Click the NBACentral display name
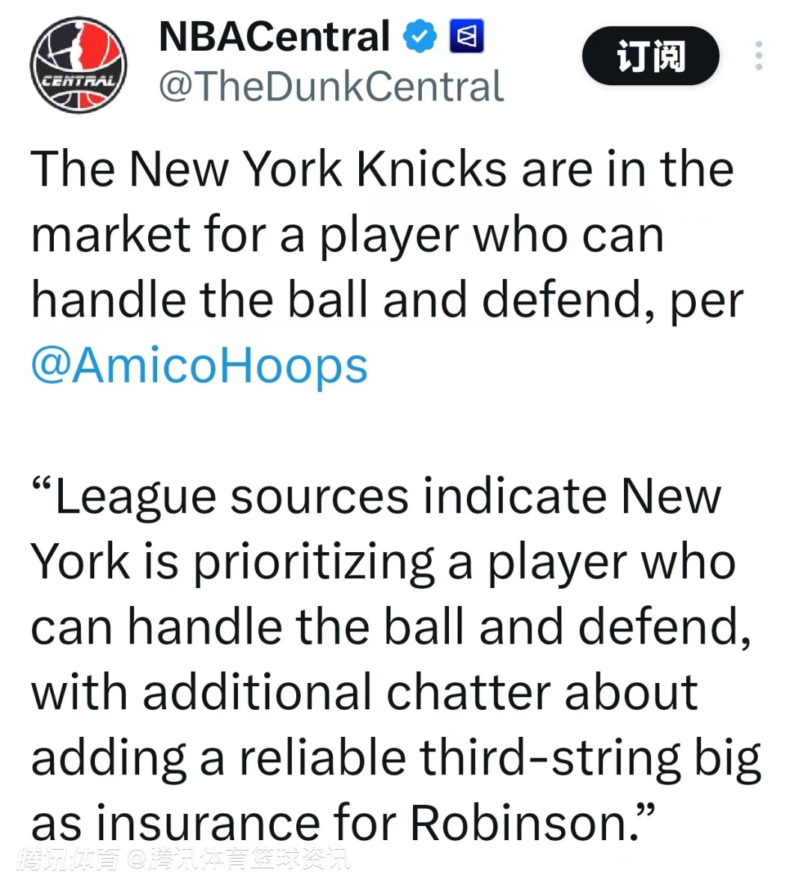Viewport: 808px width, 885px height. pos(274,37)
